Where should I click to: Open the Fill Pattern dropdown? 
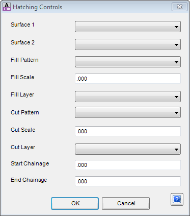[x=128, y=62]
